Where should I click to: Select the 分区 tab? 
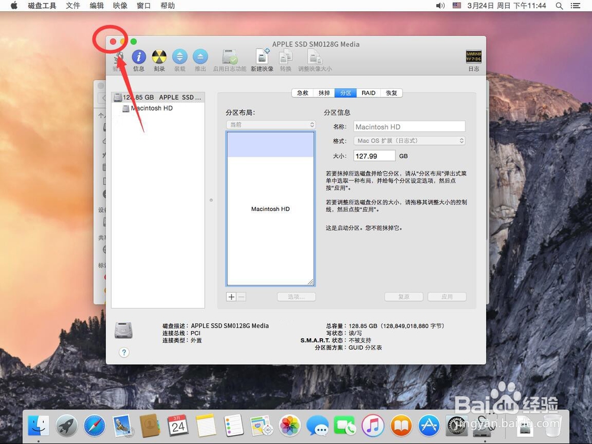(346, 93)
